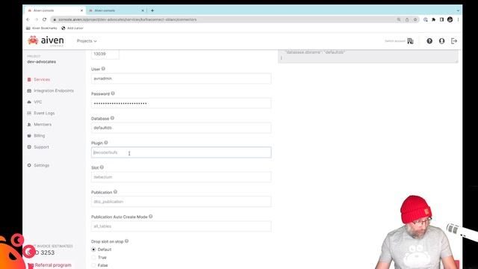Click the connector JSON configuration text area
Screen dimensions: 478x269
pyautogui.click(x=368, y=56)
